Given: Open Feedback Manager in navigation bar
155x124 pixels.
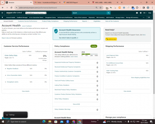Looking at the screenshot, I should 22,17.
